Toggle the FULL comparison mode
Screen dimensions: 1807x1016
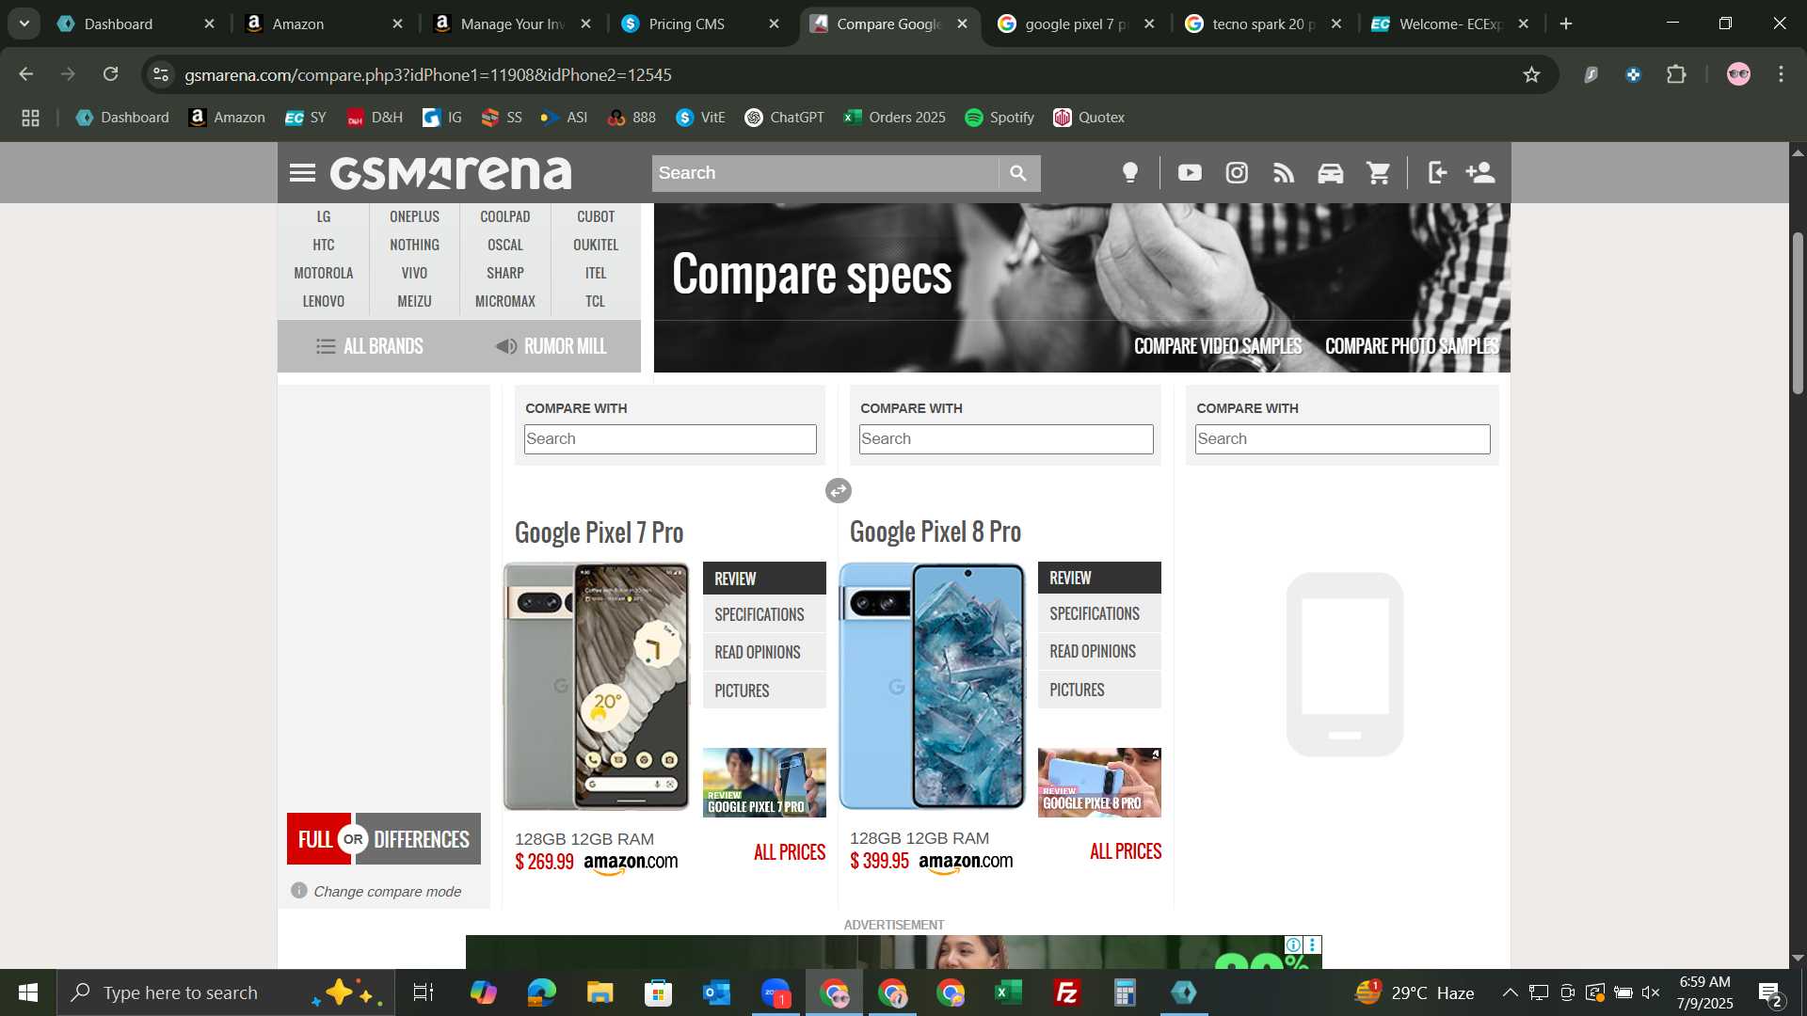tap(314, 839)
